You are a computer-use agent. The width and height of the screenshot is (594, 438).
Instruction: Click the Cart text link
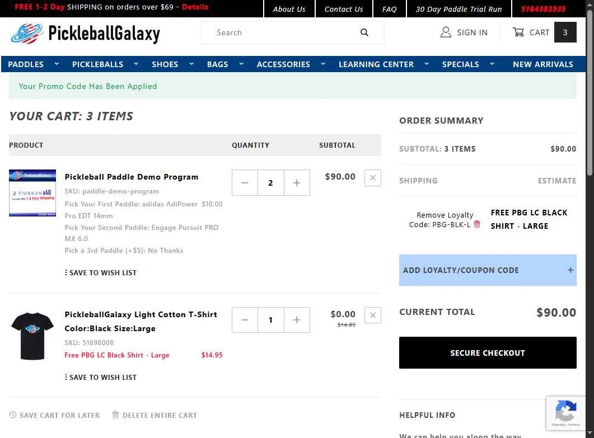[539, 32]
